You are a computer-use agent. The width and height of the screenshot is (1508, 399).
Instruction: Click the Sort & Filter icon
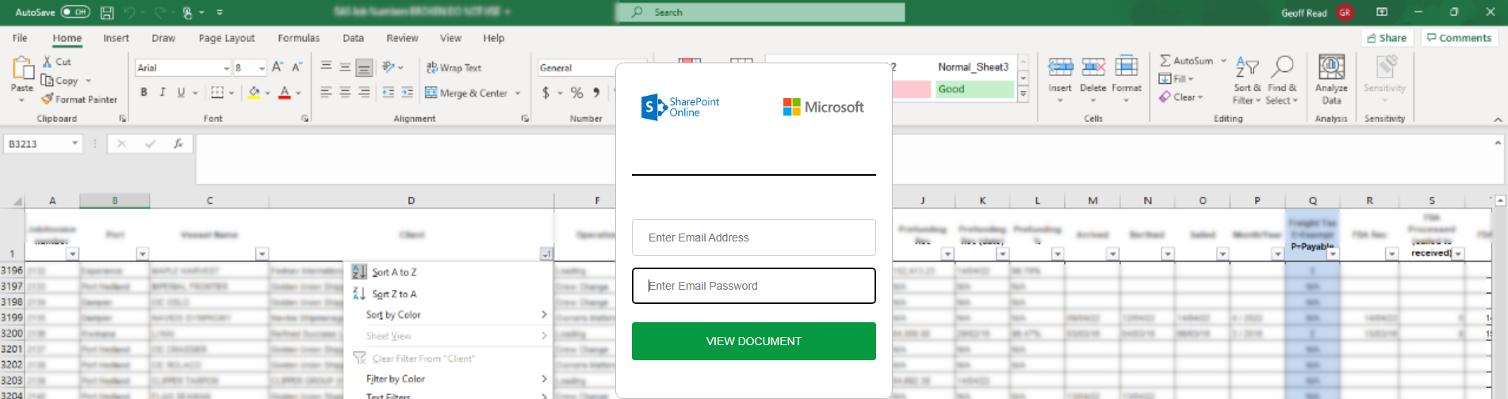pos(1247,68)
